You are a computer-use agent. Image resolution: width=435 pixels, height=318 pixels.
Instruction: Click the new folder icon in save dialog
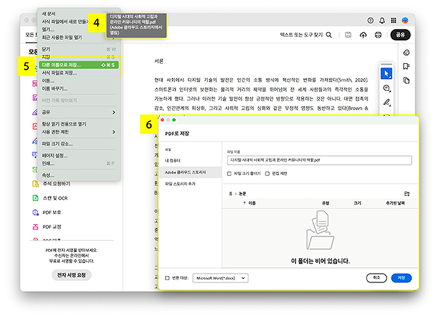point(407,193)
